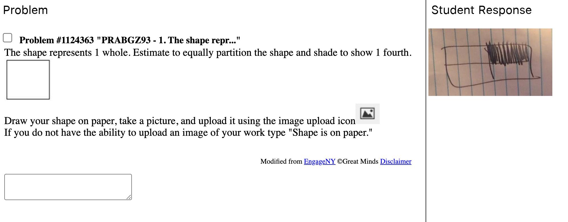The height and width of the screenshot is (222, 568).
Task: Click the "Student Response" panel heading
Action: 481,10
